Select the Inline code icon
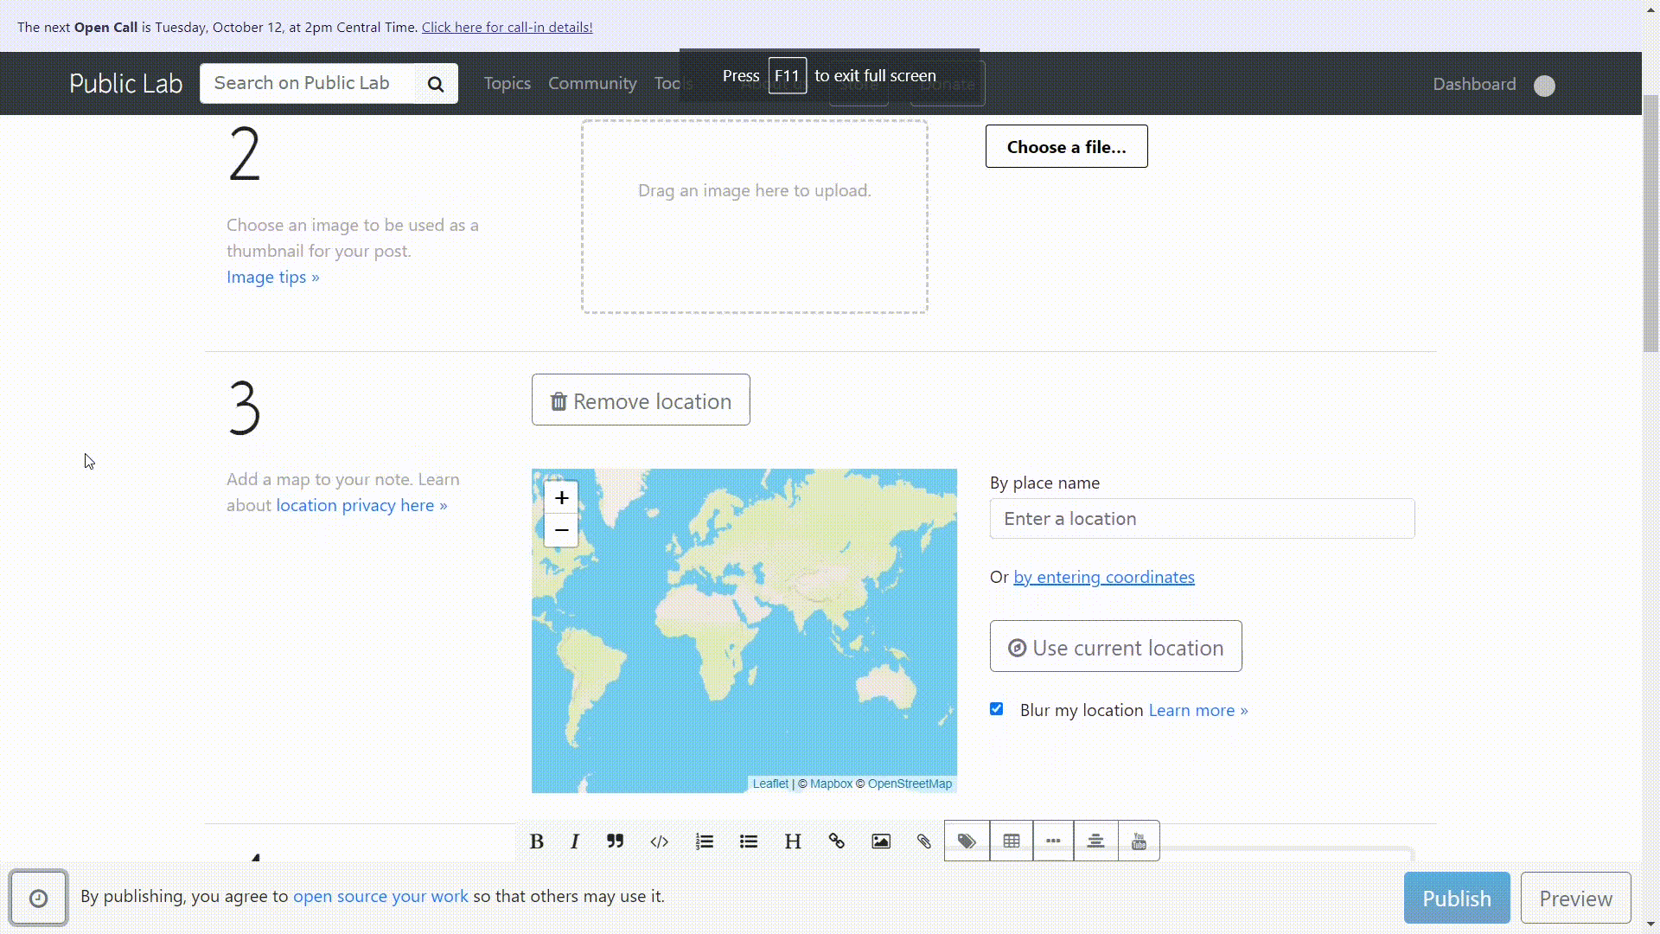Viewport: 1660px width, 934px height. coord(659,841)
